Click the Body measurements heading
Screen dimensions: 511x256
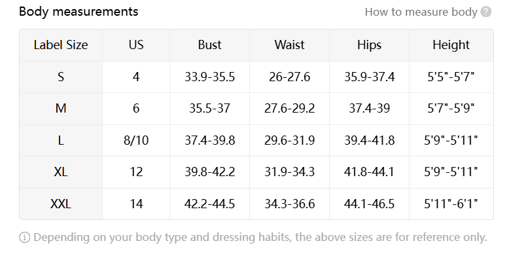click(79, 12)
